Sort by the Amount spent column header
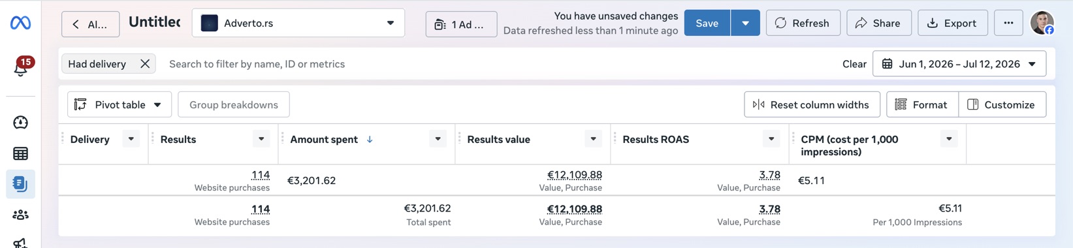The height and width of the screenshot is (248, 1073). point(324,140)
